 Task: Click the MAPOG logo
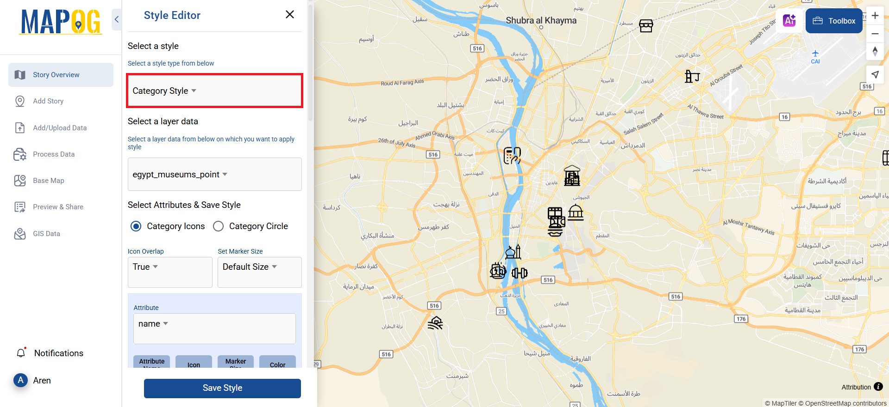point(61,22)
